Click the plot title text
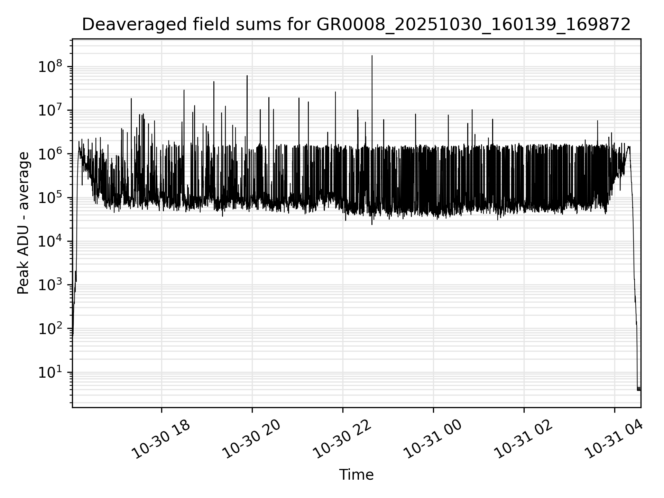 click(356, 25)
